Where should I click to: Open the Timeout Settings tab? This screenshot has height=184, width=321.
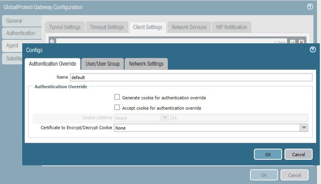(107, 27)
